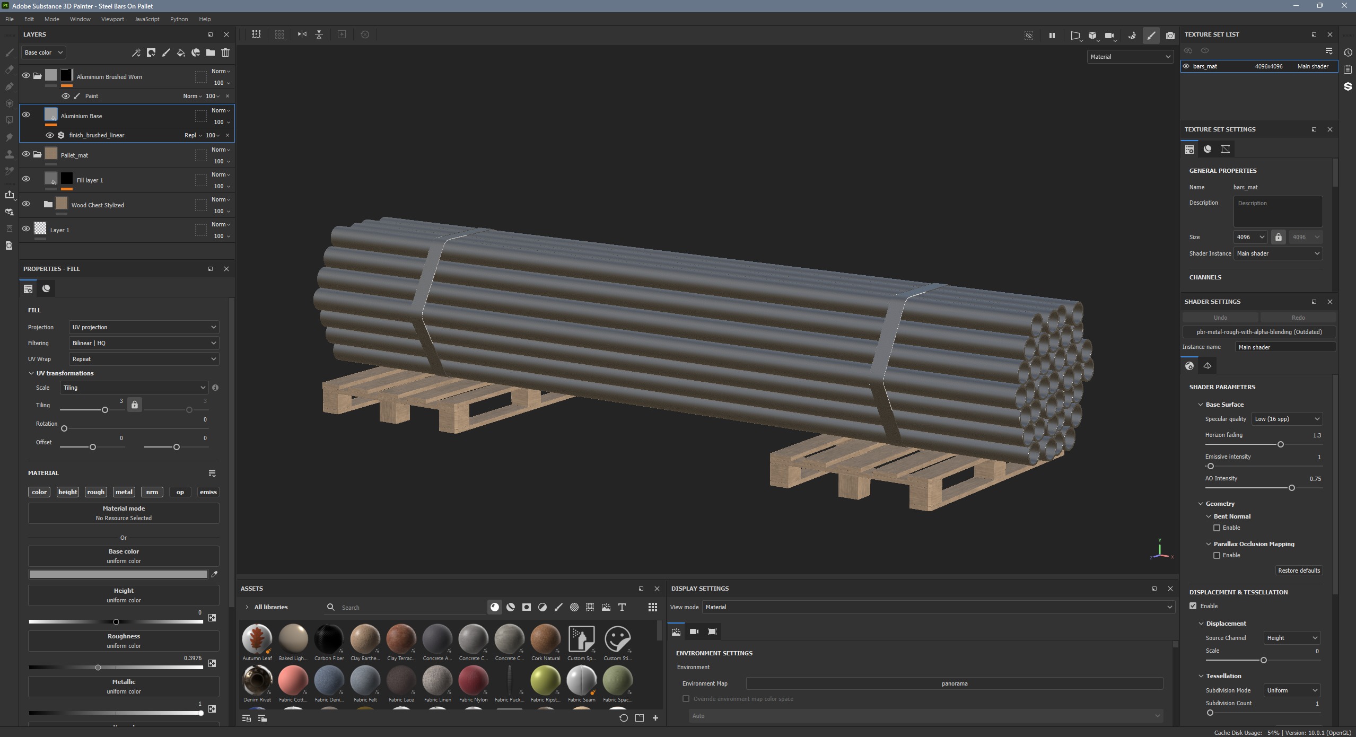Pick base color with eyedropper

pyautogui.click(x=214, y=574)
